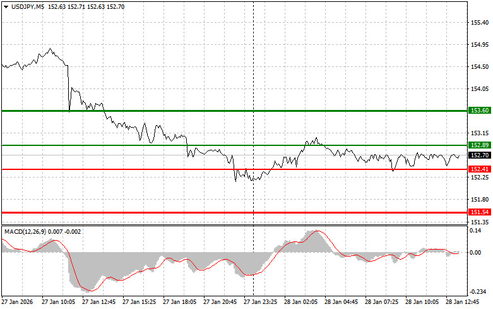
Task: Click the 28 Jan 04:45 time label
Action: tap(341, 302)
